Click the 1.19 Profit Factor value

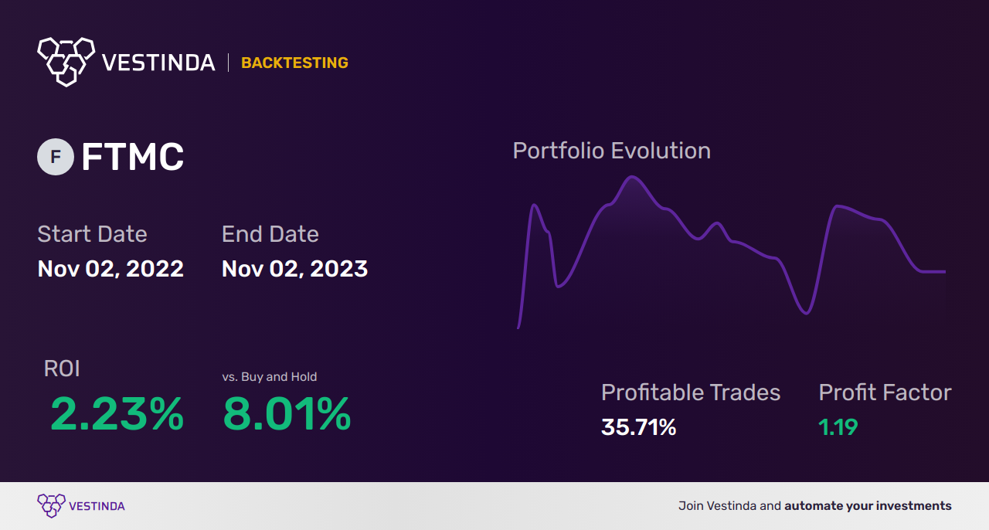[838, 426]
